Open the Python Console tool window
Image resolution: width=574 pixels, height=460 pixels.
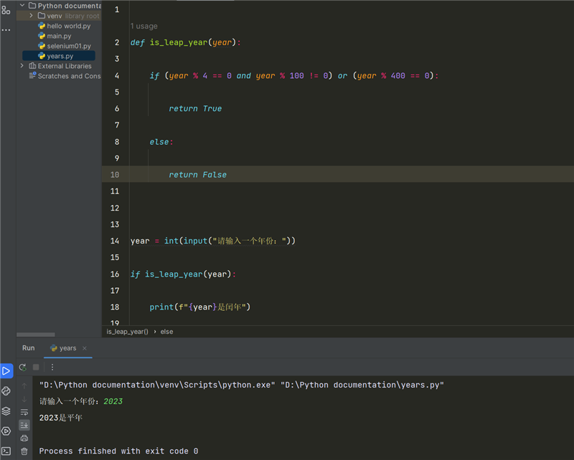coord(6,391)
